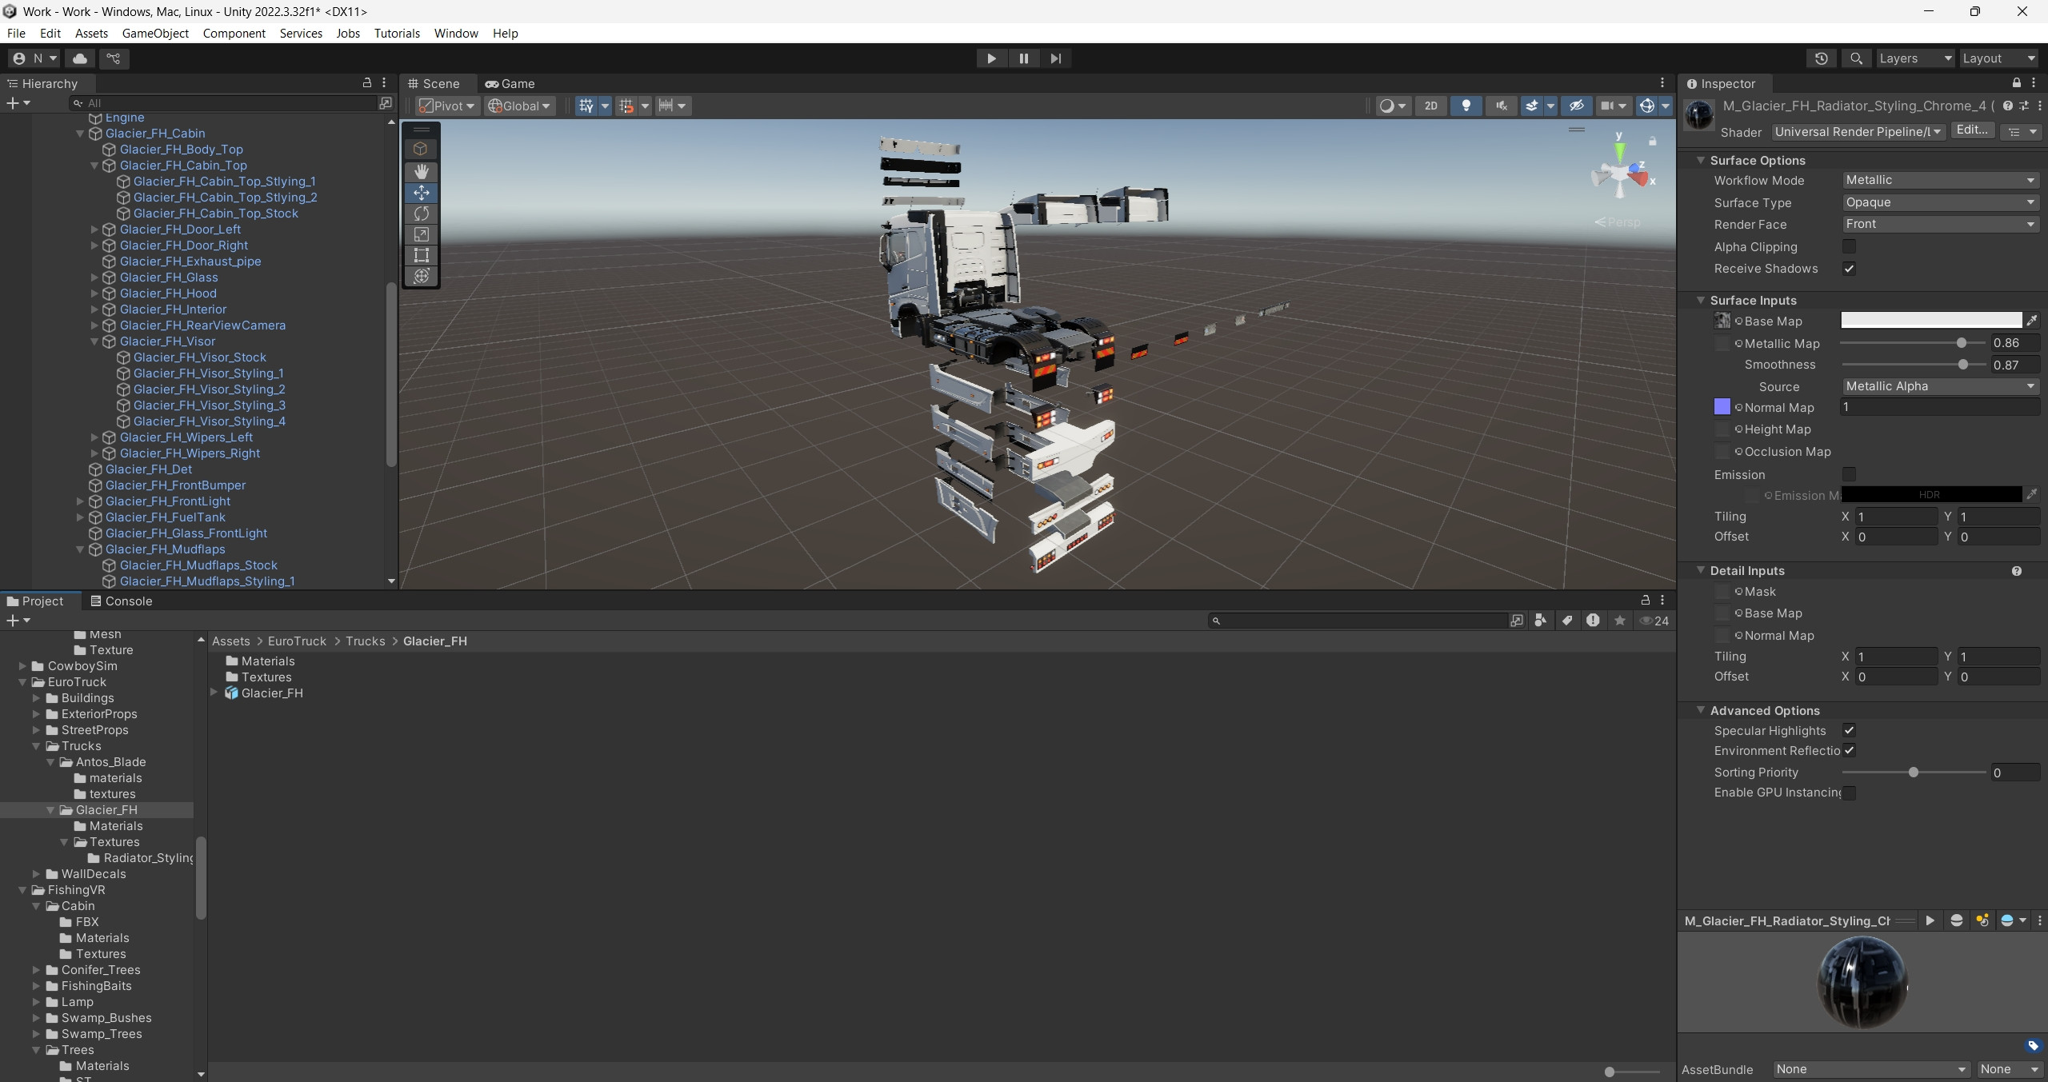Click the shader Edit... button
This screenshot has width=2048, height=1082.
(1971, 130)
